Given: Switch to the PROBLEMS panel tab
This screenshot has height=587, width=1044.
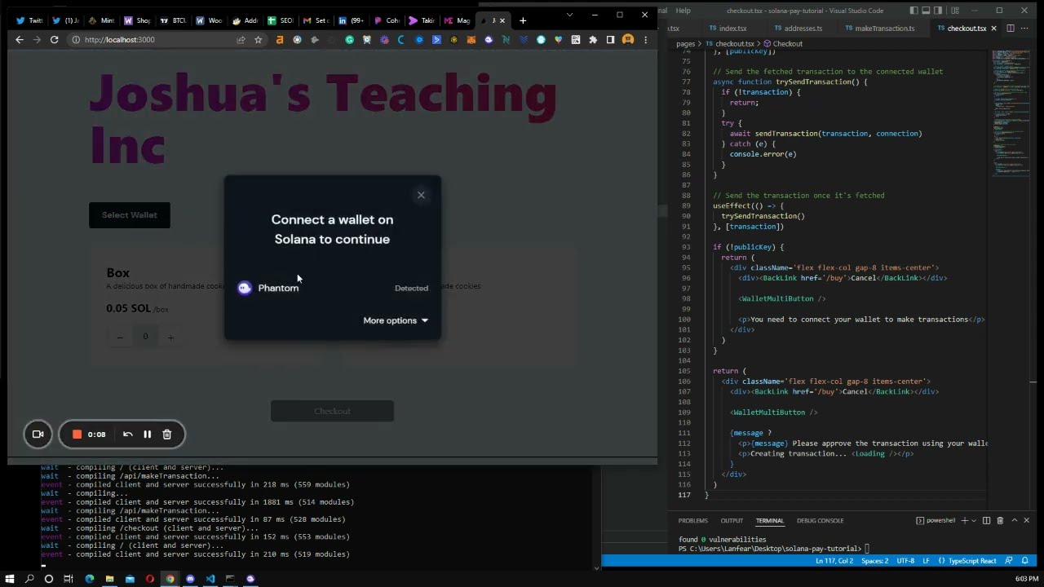Looking at the screenshot, I should click(x=692, y=521).
